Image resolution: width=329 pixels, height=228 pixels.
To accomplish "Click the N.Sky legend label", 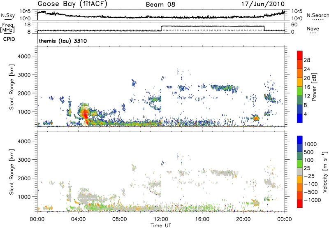I will 8,15.
